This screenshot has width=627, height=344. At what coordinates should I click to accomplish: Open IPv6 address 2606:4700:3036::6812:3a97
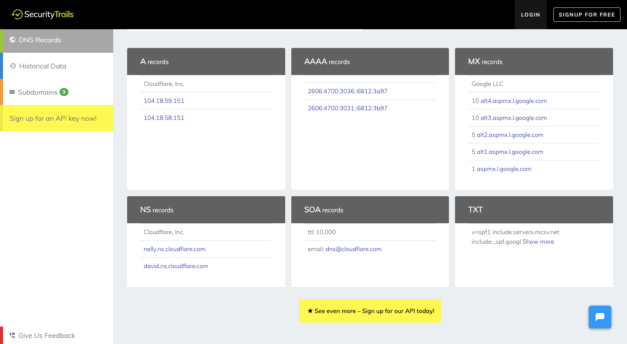click(347, 91)
